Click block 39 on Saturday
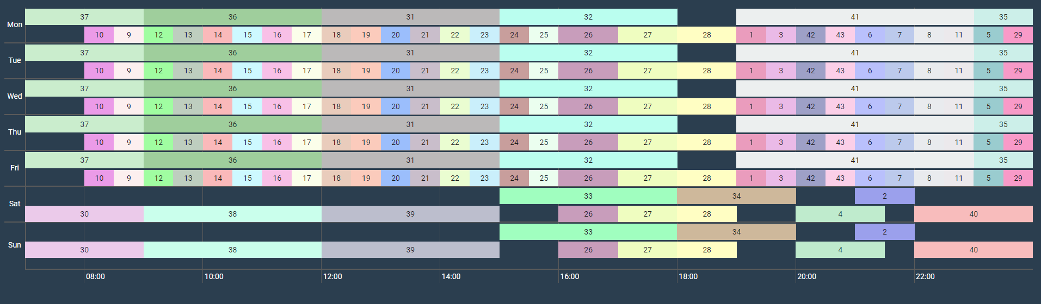Image resolution: width=1041 pixels, height=304 pixels. pos(410,214)
